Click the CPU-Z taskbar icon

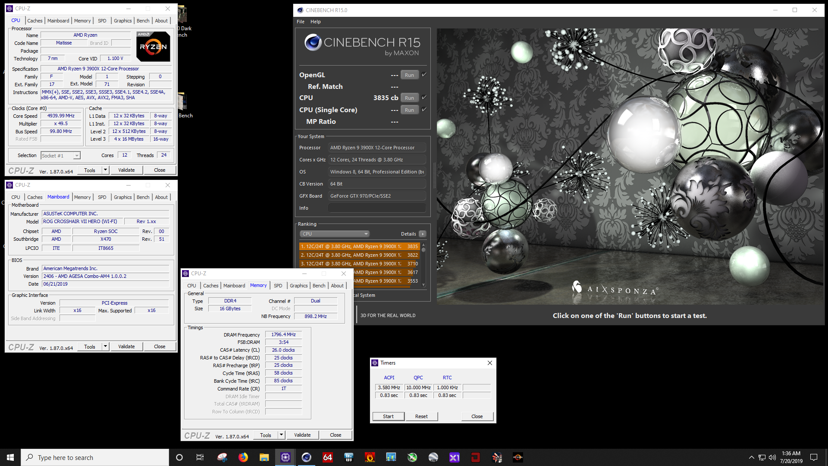point(285,457)
